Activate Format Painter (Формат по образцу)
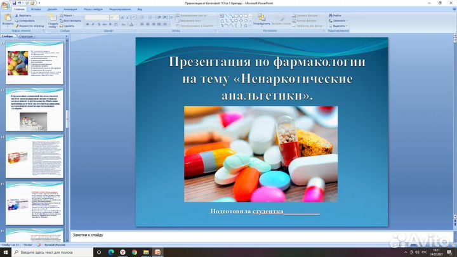 [x=29, y=26]
